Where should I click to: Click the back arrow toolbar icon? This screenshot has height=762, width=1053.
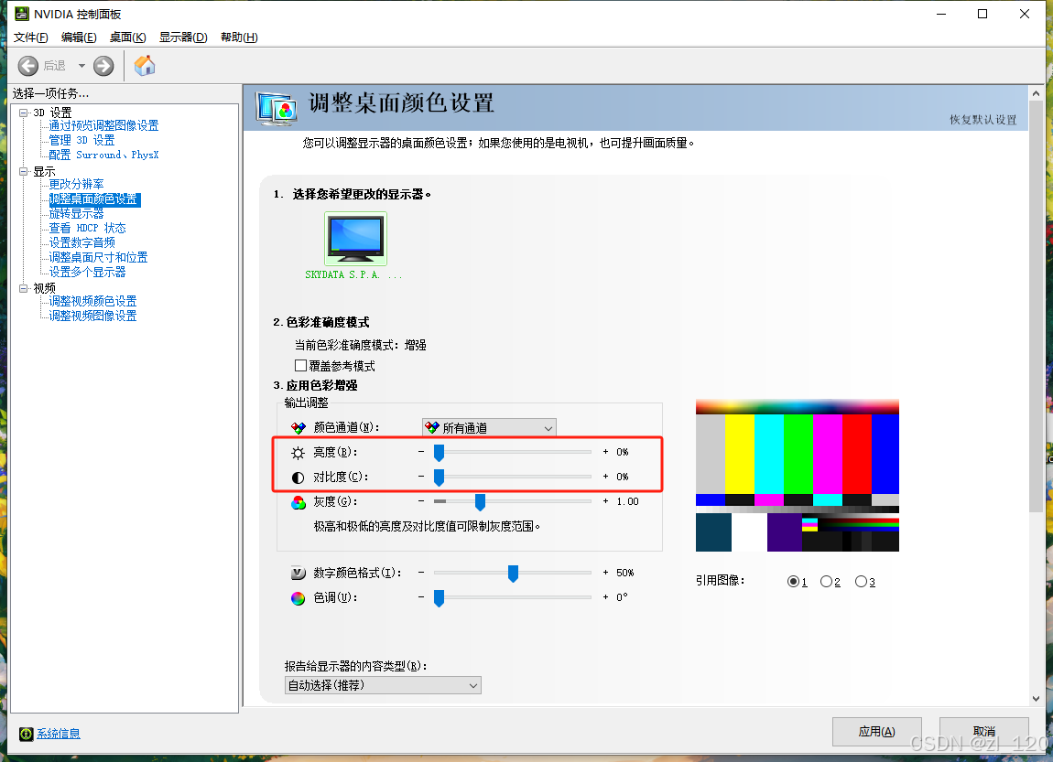point(28,66)
